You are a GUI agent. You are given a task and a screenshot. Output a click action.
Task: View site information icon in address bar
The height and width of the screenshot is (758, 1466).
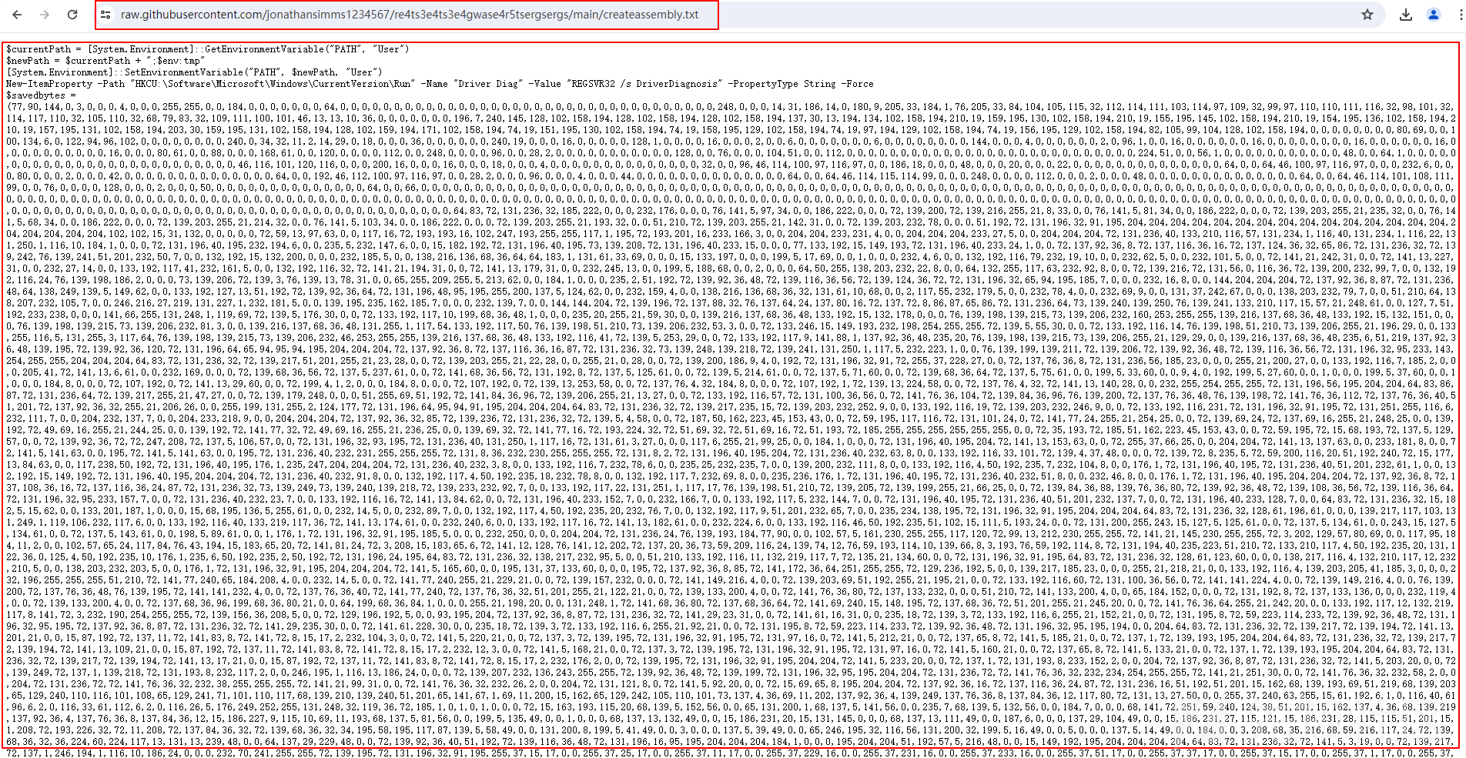click(106, 15)
